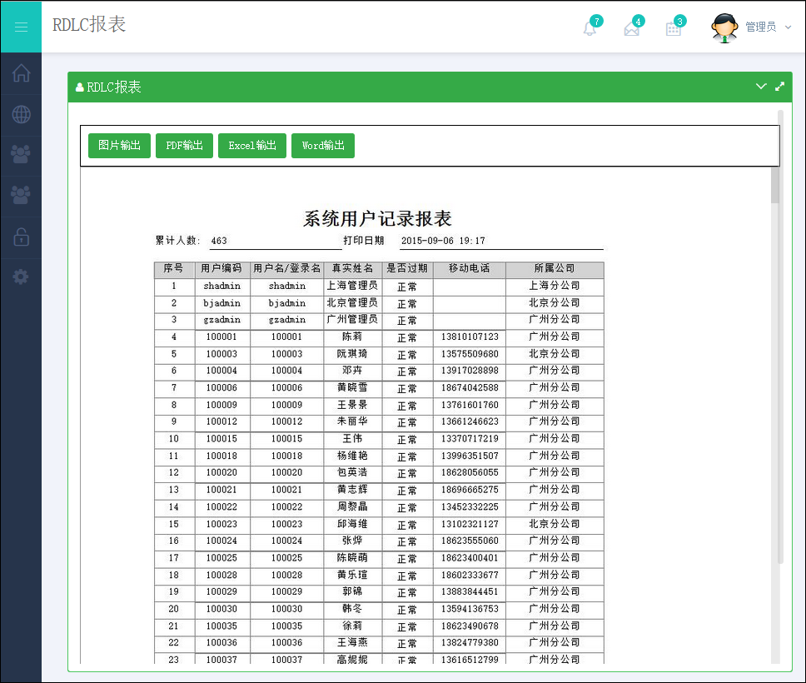
Task: Click the 用户编码 column header
Action: [x=221, y=269]
